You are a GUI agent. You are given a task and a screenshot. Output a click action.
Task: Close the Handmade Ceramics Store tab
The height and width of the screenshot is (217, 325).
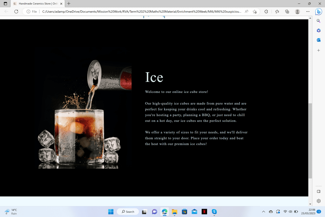click(61, 3)
